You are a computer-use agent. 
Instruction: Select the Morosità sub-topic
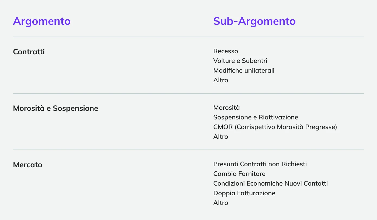[226, 108]
